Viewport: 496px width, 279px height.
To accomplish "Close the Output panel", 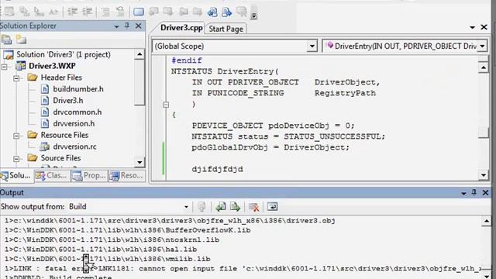I will [486, 193].
